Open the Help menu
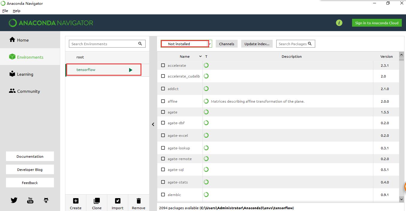 point(16,10)
